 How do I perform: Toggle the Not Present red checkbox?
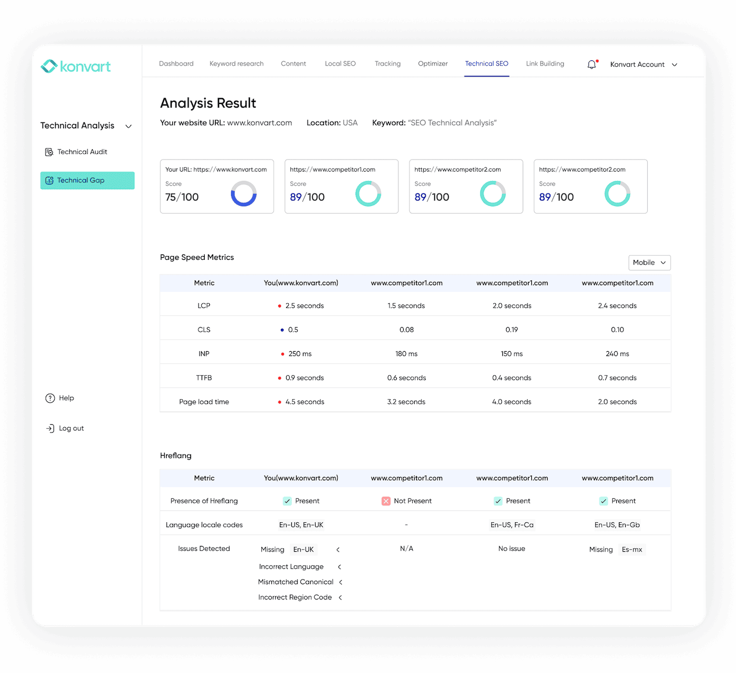click(x=386, y=501)
